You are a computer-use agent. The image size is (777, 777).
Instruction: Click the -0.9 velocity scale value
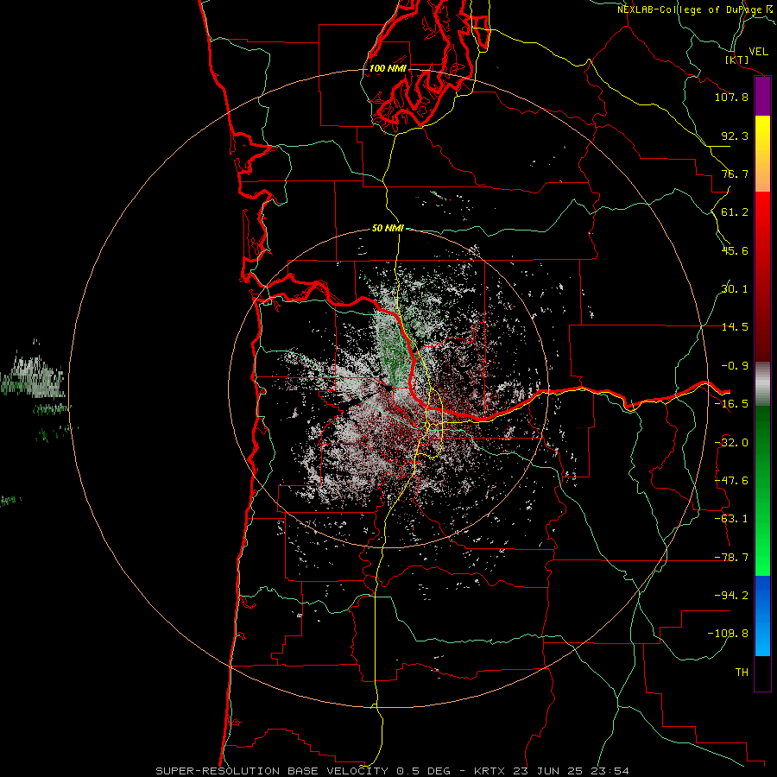(x=735, y=366)
